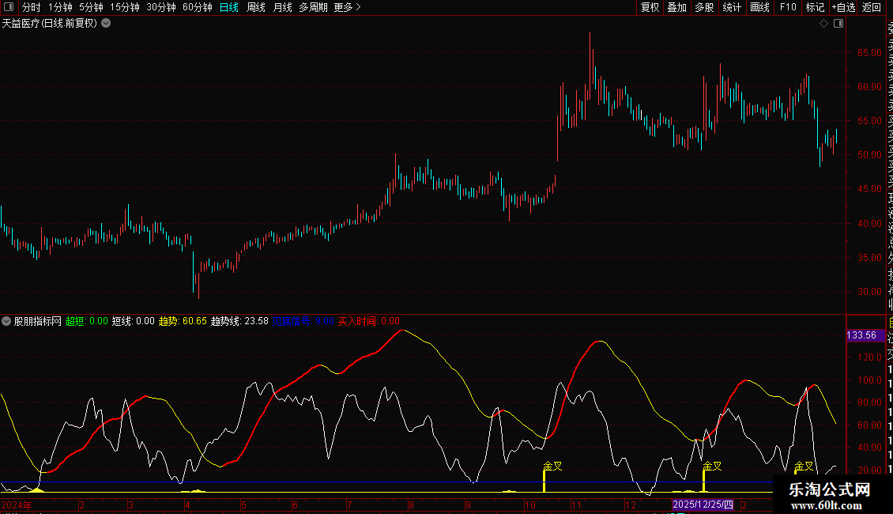Click the diamond icon above price chart
893x514 pixels.
(x=823, y=24)
